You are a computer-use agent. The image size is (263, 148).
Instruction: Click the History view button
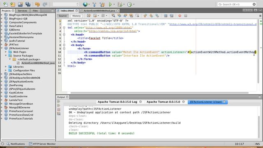click(x=76, y=16)
